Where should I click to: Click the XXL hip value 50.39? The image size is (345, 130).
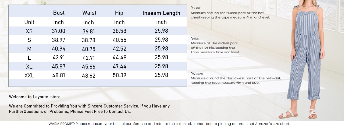tap(119, 75)
